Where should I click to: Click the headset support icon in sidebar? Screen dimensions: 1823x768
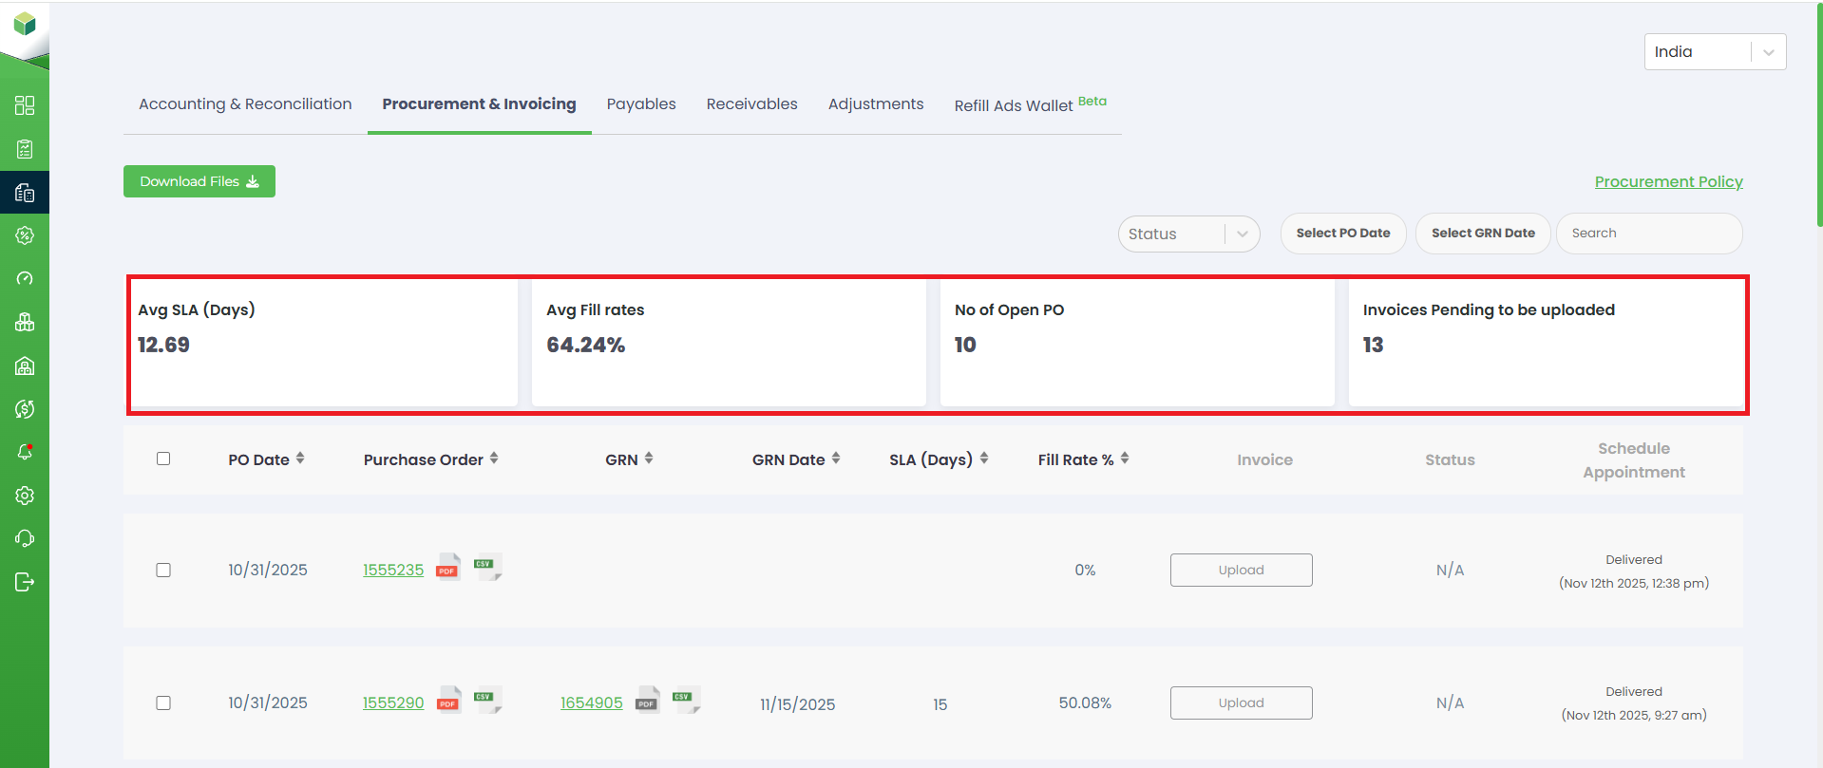pos(25,538)
